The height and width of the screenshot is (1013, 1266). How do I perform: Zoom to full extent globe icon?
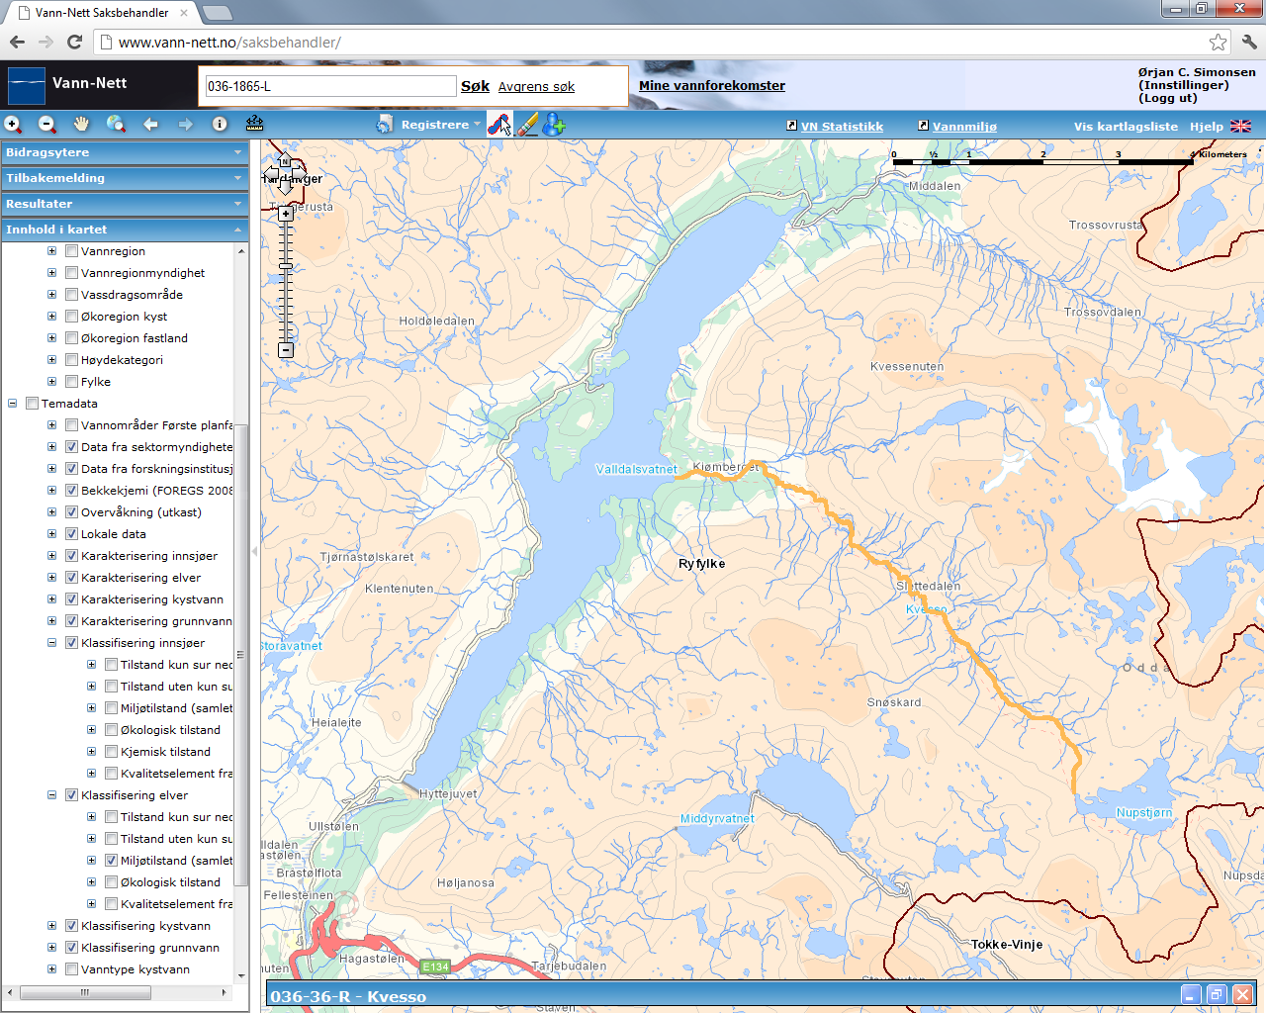116,125
